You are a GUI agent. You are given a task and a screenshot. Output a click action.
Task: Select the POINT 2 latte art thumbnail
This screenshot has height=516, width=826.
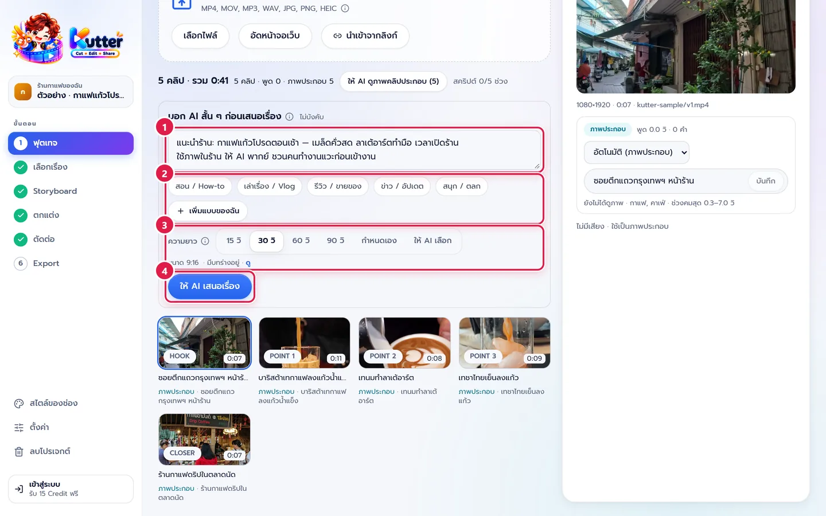point(404,343)
